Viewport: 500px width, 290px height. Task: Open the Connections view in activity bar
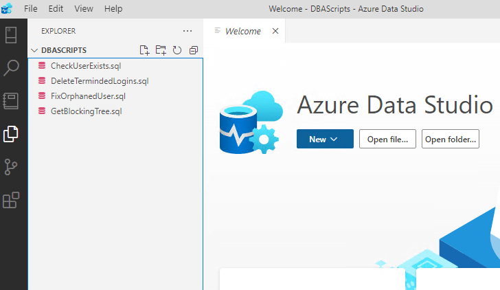pyautogui.click(x=11, y=35)
